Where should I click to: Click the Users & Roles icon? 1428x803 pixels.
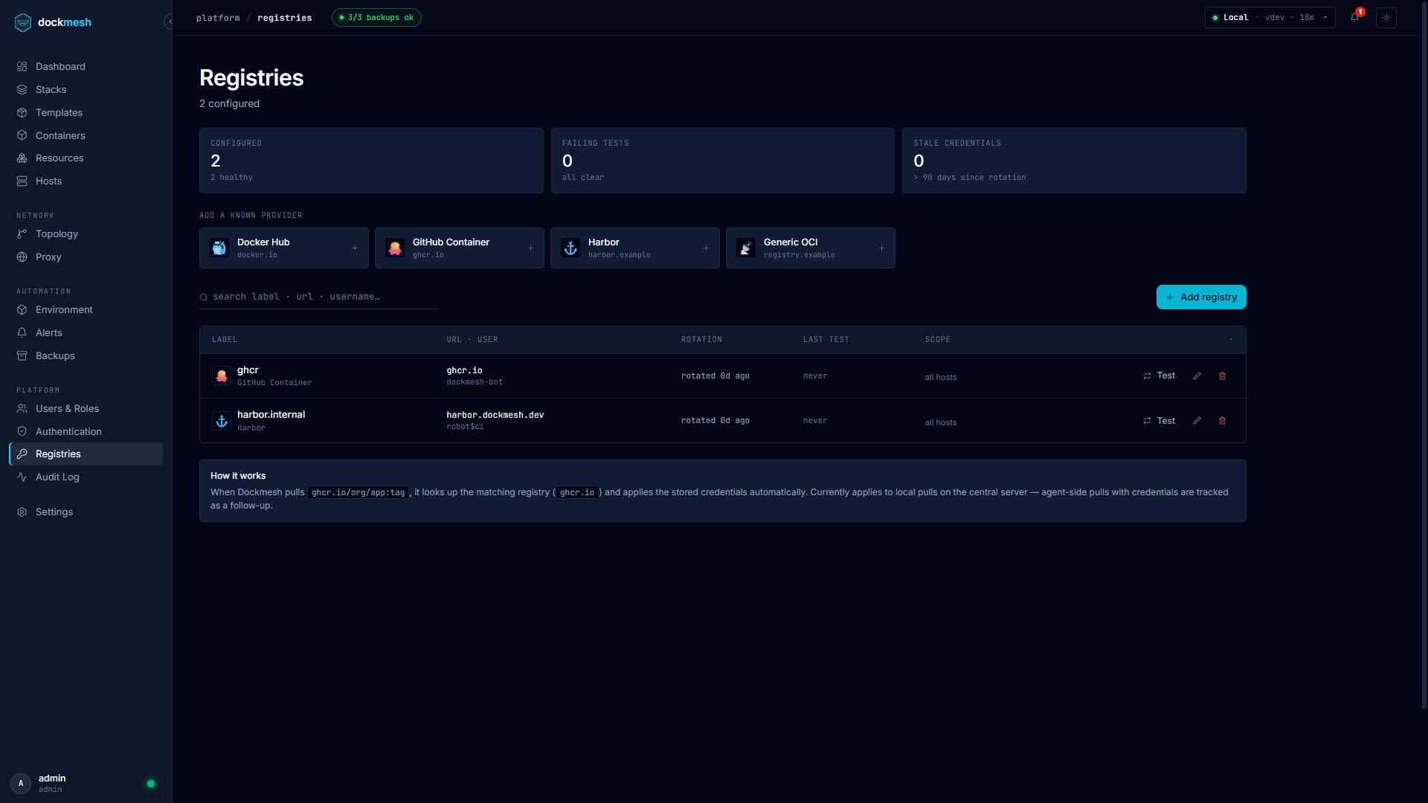pyautogui.click(x=22, y=408)
